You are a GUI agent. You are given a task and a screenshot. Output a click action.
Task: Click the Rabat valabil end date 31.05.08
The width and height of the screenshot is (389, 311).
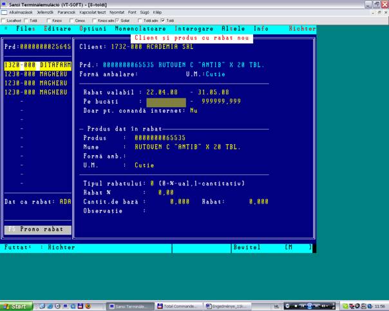coord(213,93)
